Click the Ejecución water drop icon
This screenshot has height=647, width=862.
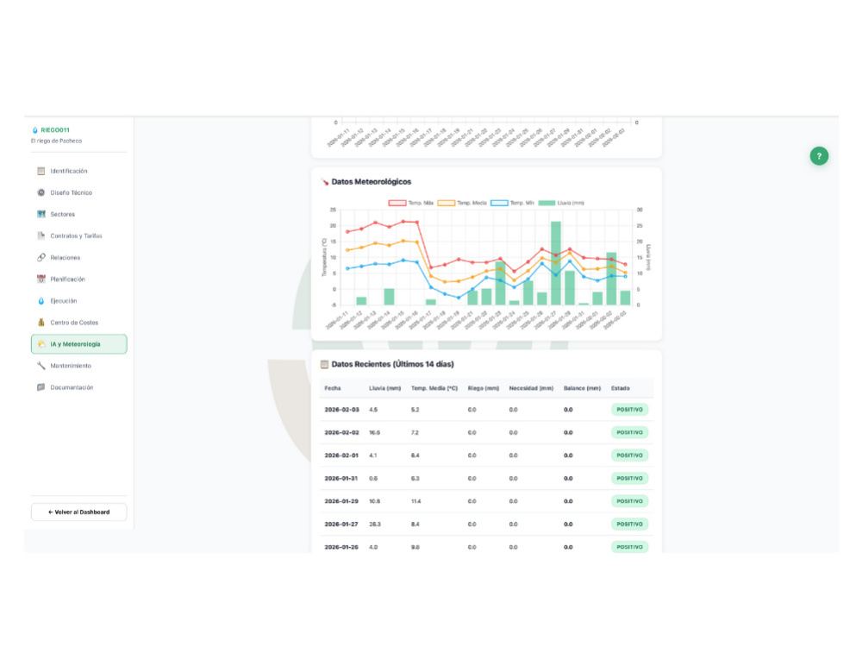[41, 301]
